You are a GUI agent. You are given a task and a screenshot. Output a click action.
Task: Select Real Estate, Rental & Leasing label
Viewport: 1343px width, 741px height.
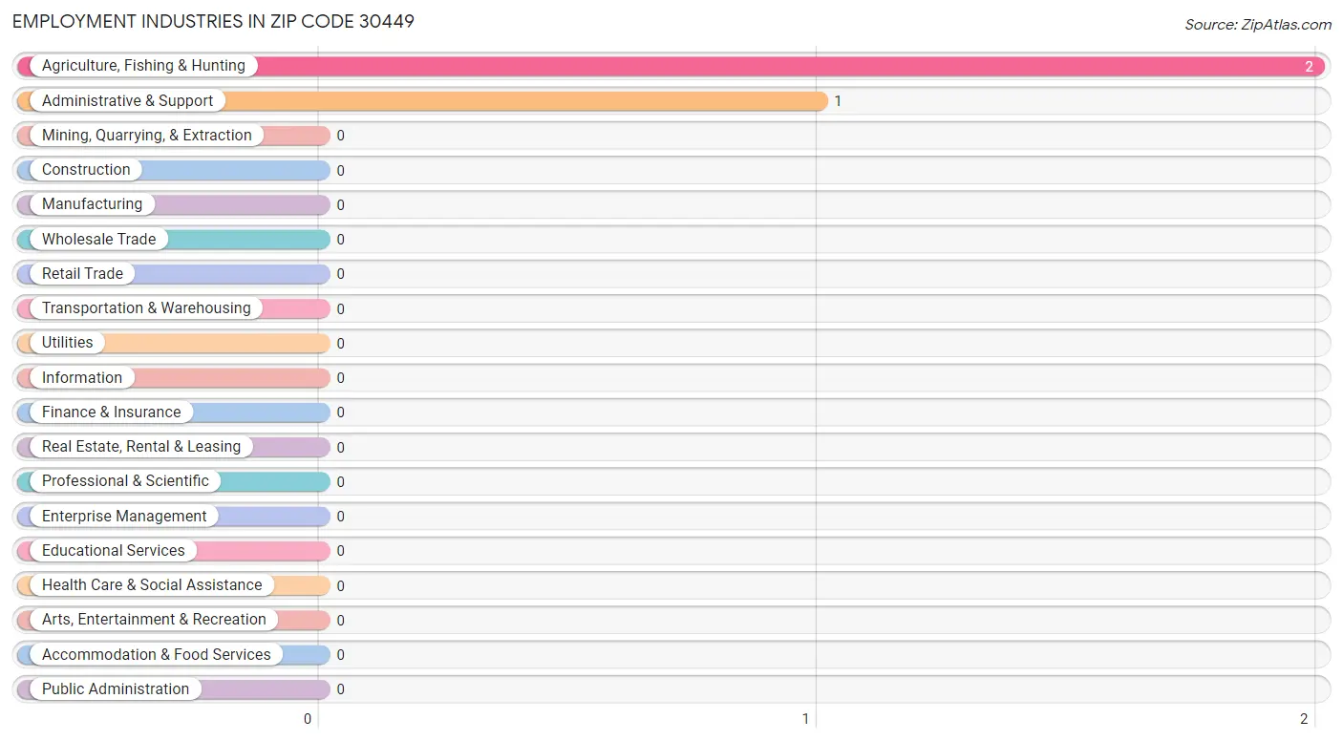tap(141, 447)
